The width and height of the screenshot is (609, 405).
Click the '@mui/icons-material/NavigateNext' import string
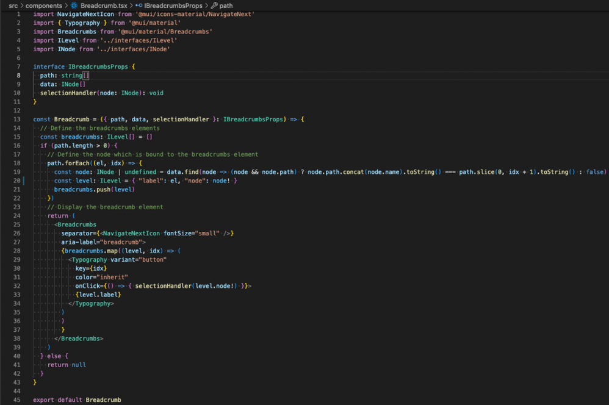point(195,14)
